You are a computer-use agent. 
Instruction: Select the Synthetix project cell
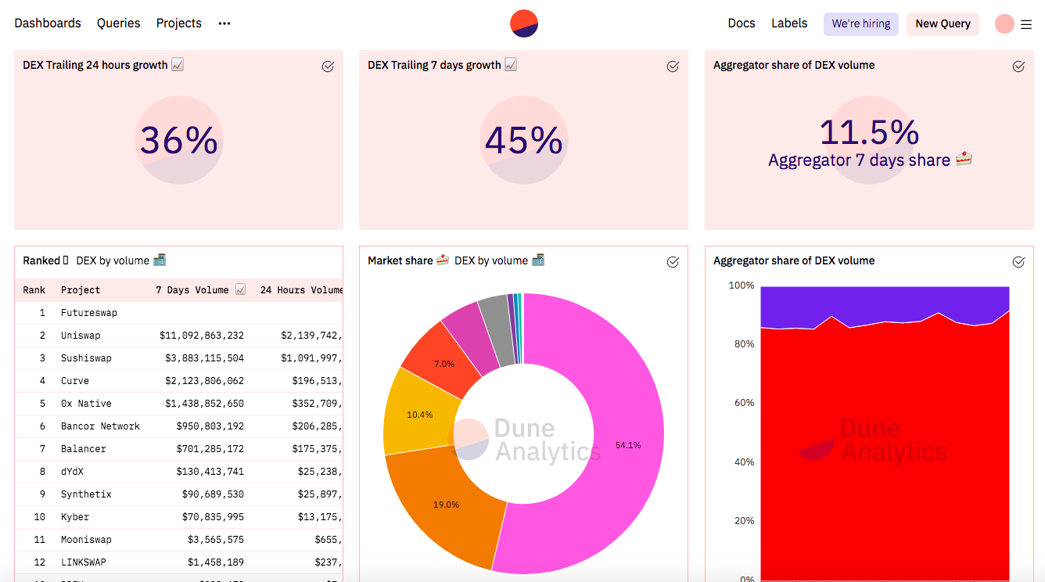pyautogui.click(x=86, y=494)
